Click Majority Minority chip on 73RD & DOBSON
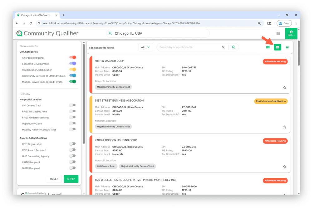314x208 pixels. [x=137, y=166]
